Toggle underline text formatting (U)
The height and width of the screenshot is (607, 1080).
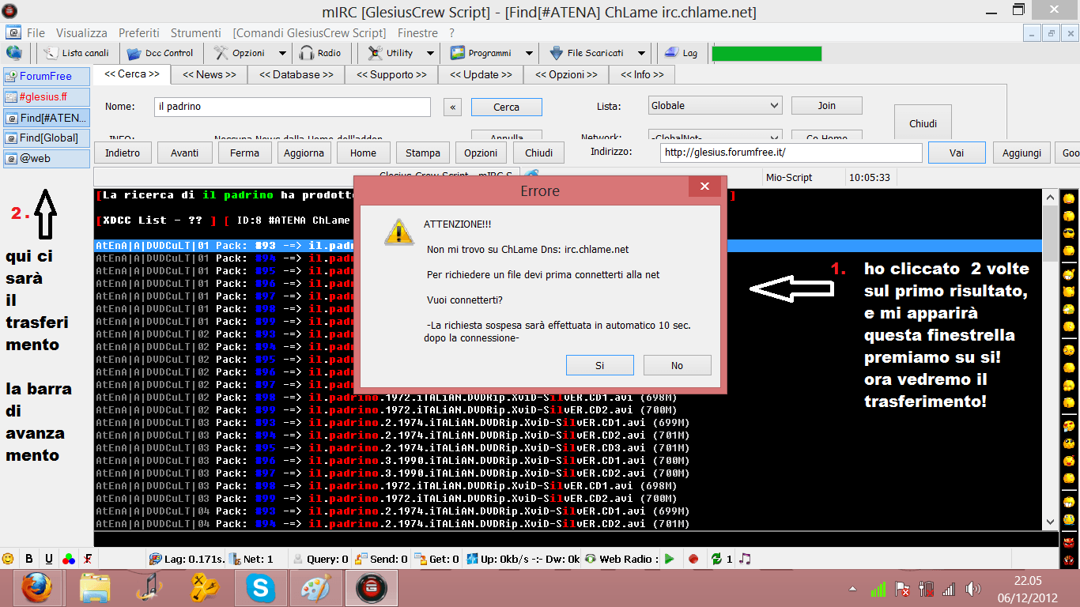tap(49, 559)
